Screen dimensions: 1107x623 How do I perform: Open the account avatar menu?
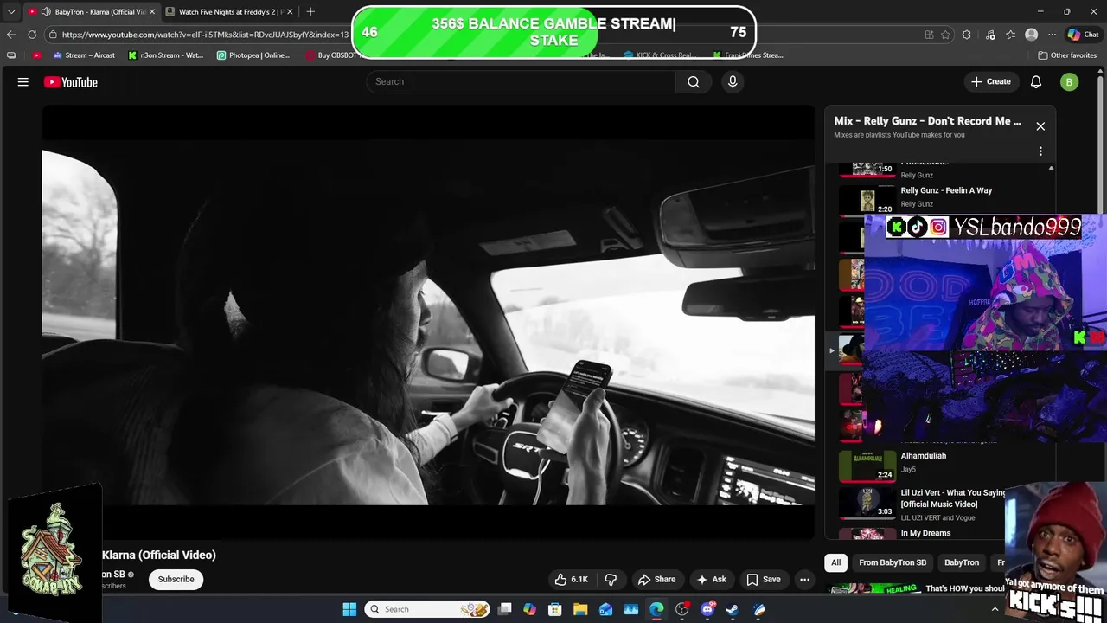[1070, 82]
